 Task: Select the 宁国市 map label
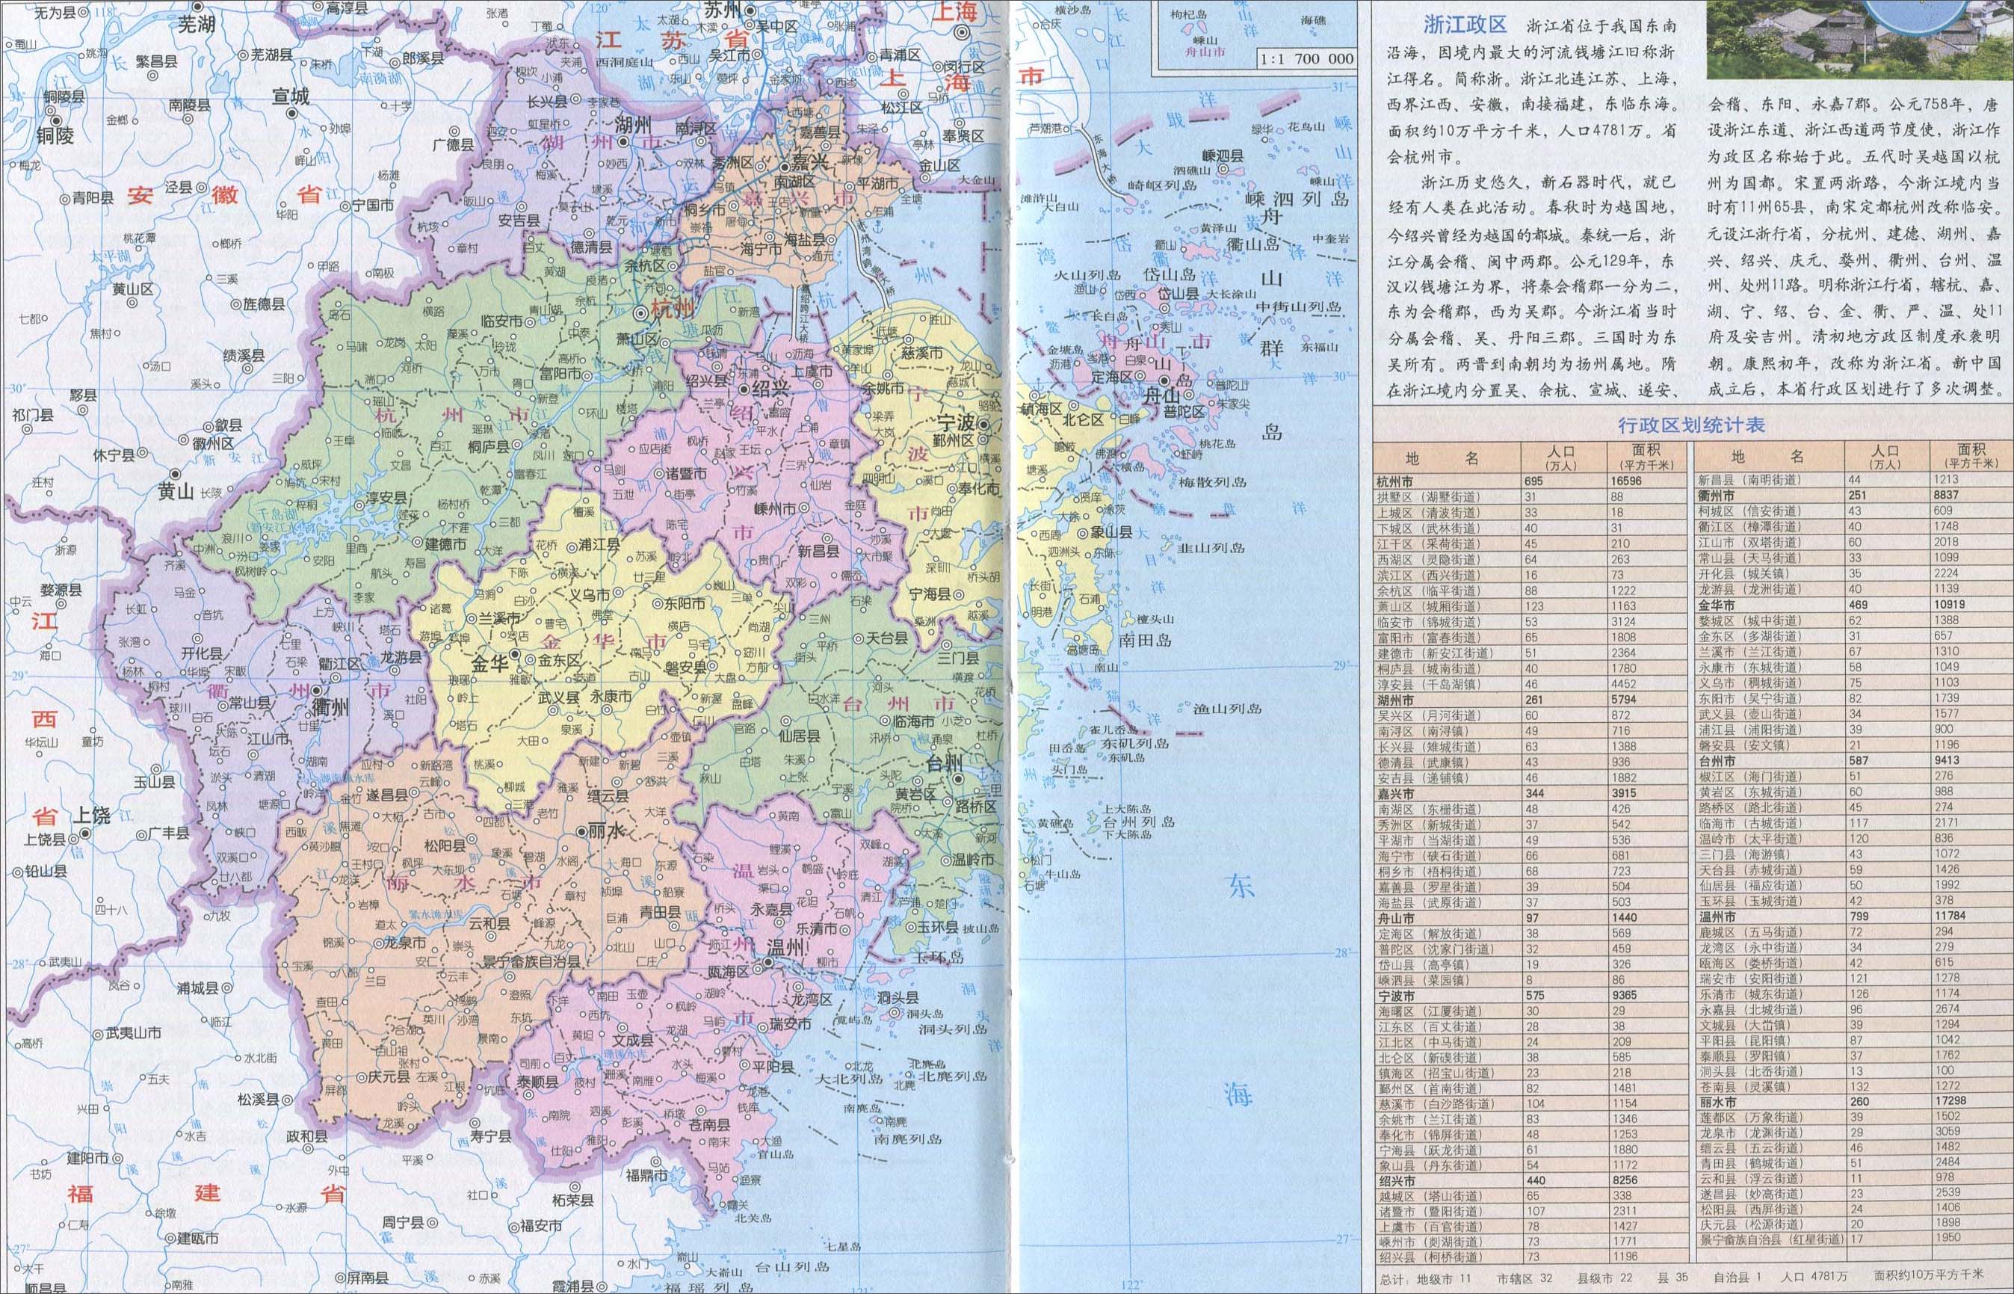[373, 205]
